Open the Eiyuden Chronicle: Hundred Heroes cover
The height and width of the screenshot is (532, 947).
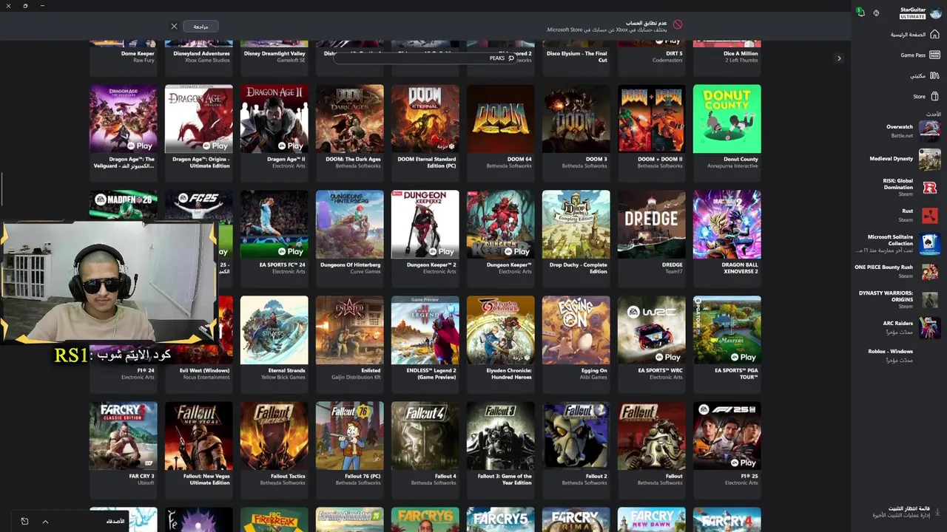pyautogui.click(x=501, y=330)
